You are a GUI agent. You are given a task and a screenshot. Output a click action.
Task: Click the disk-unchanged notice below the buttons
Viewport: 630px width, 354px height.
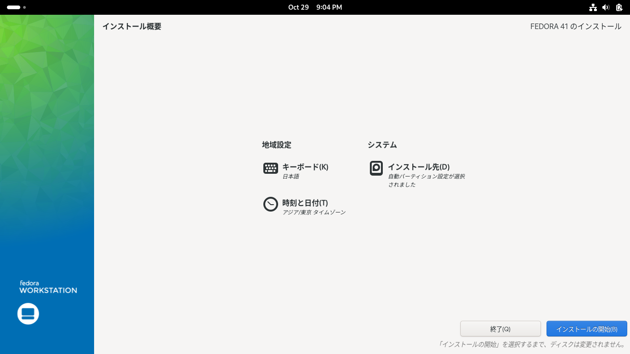[x=532, y=344]
